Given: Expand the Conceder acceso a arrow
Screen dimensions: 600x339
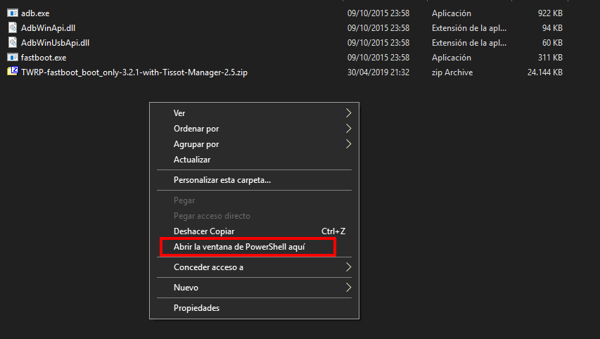Looking at the screenshot, I should coord(347,267).
